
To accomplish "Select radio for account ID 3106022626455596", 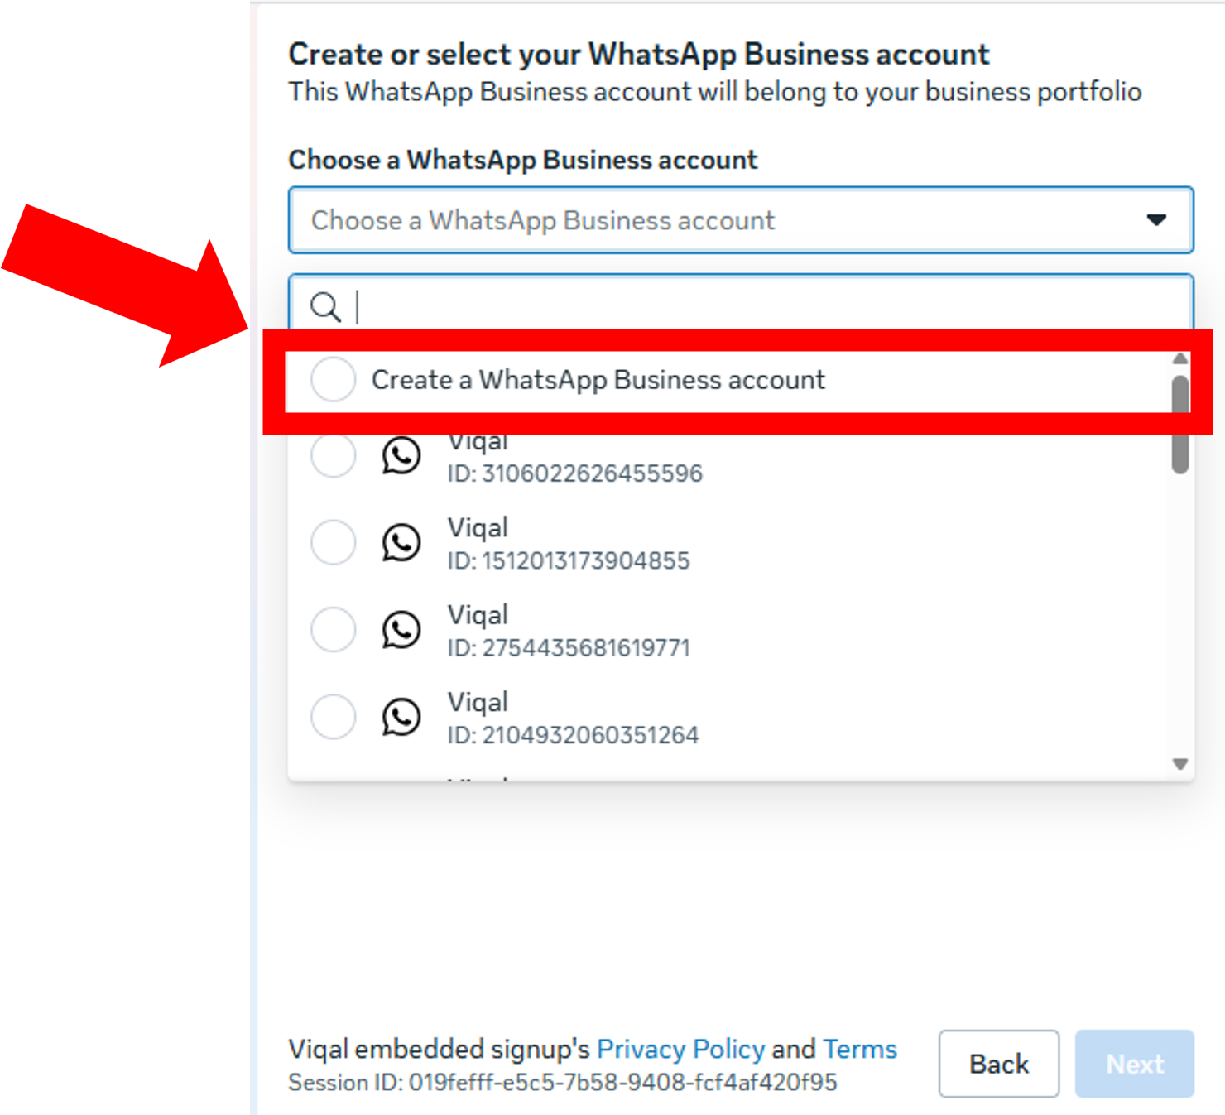I will click(x=334, y=455).
